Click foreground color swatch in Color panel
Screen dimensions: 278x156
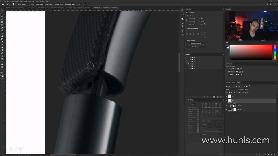pyautogui.click(x=226, y=46)
